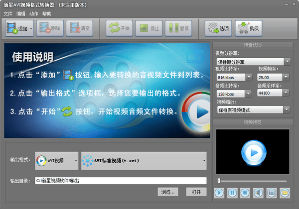Click the 添加 (Add) film icon button

coord(17,28)
